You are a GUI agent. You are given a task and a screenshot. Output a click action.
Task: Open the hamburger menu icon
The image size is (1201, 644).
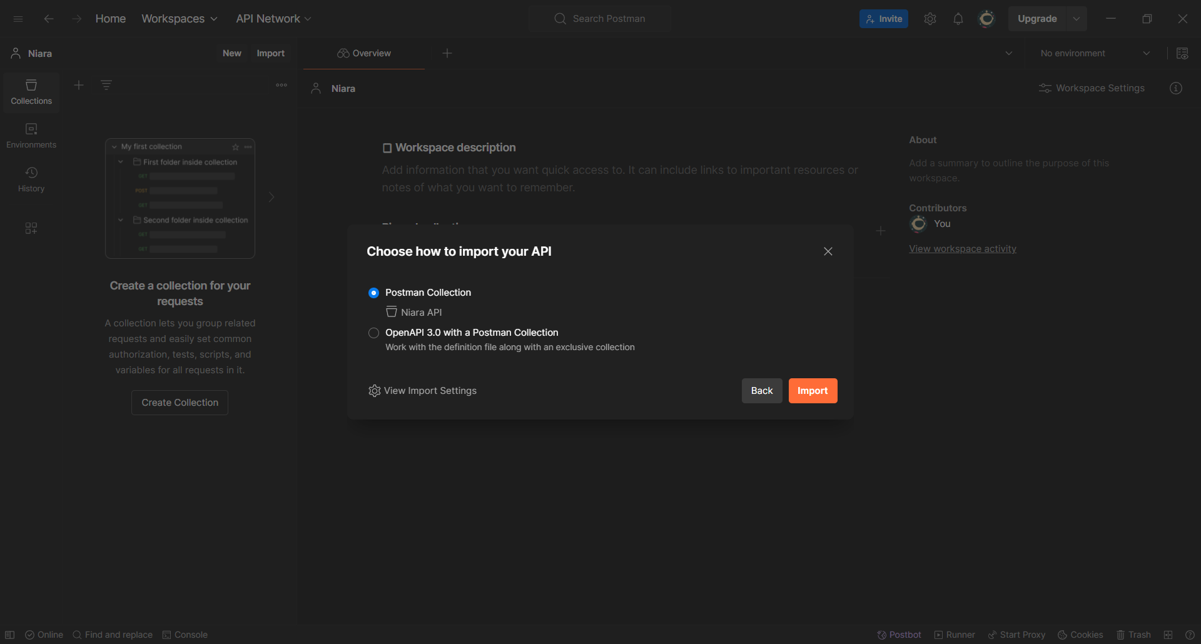coord(18,19)
